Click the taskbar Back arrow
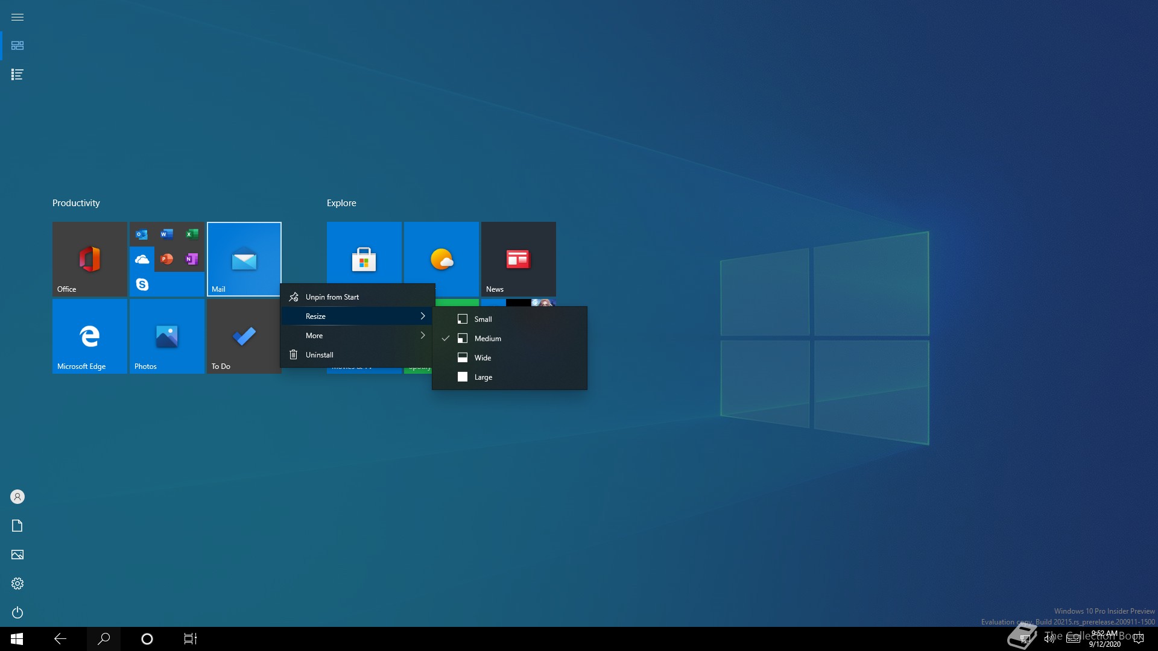Screen dimensions: 1158x651 pyautogui.click(x=60, y=639)
